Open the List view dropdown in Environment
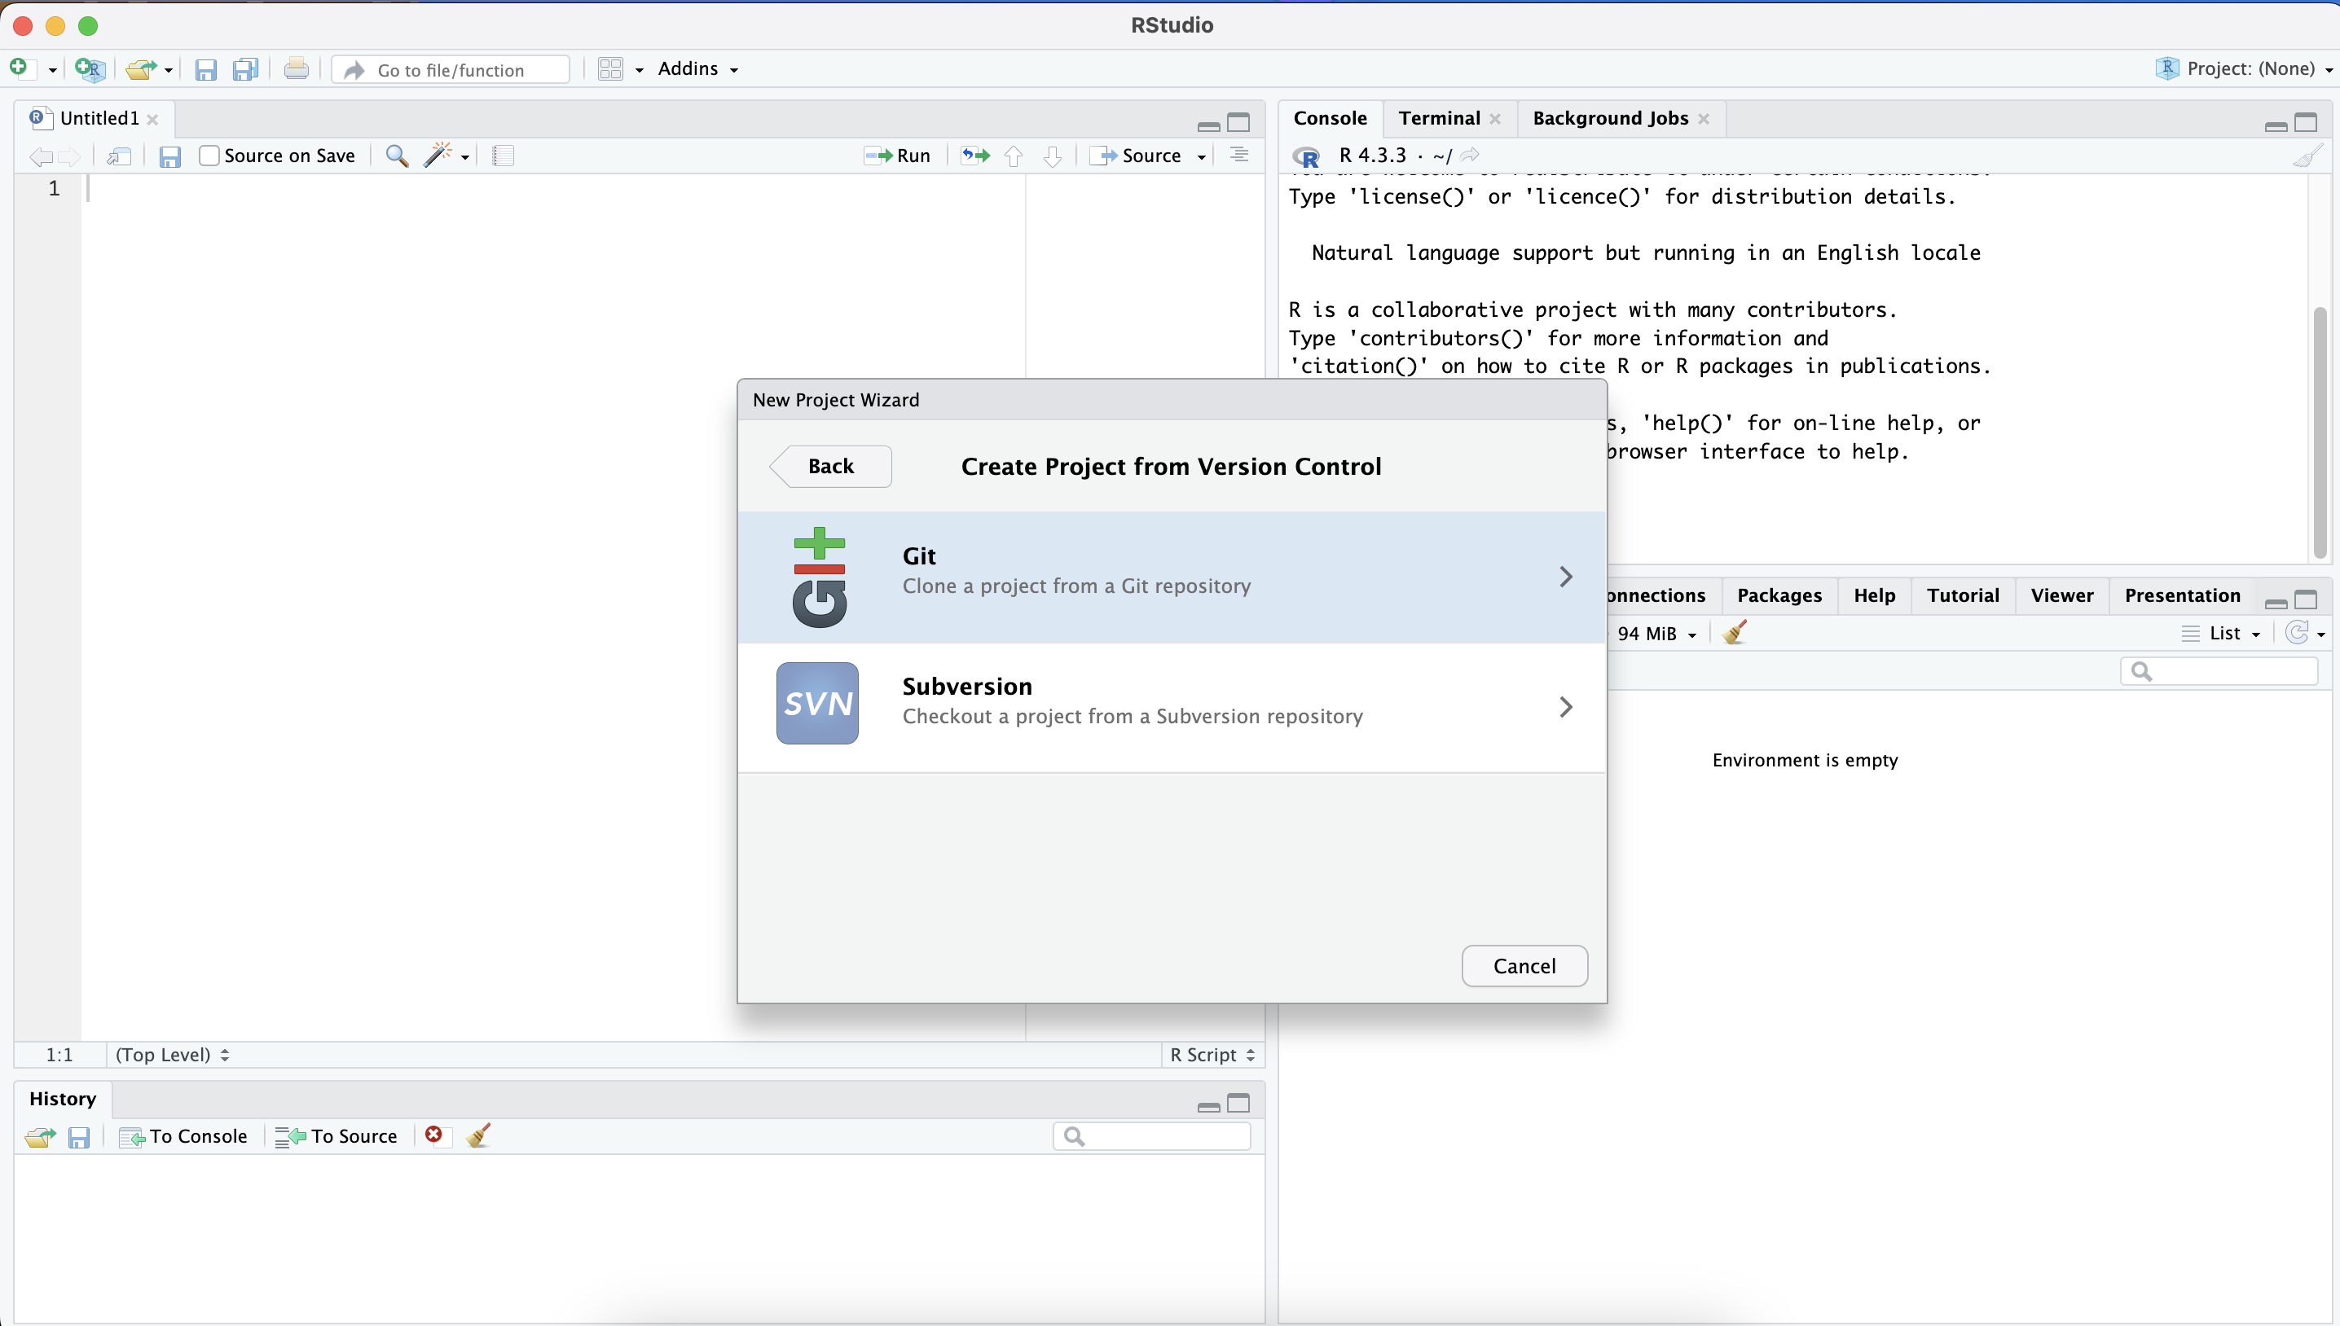 click(x=2222, y=634)
